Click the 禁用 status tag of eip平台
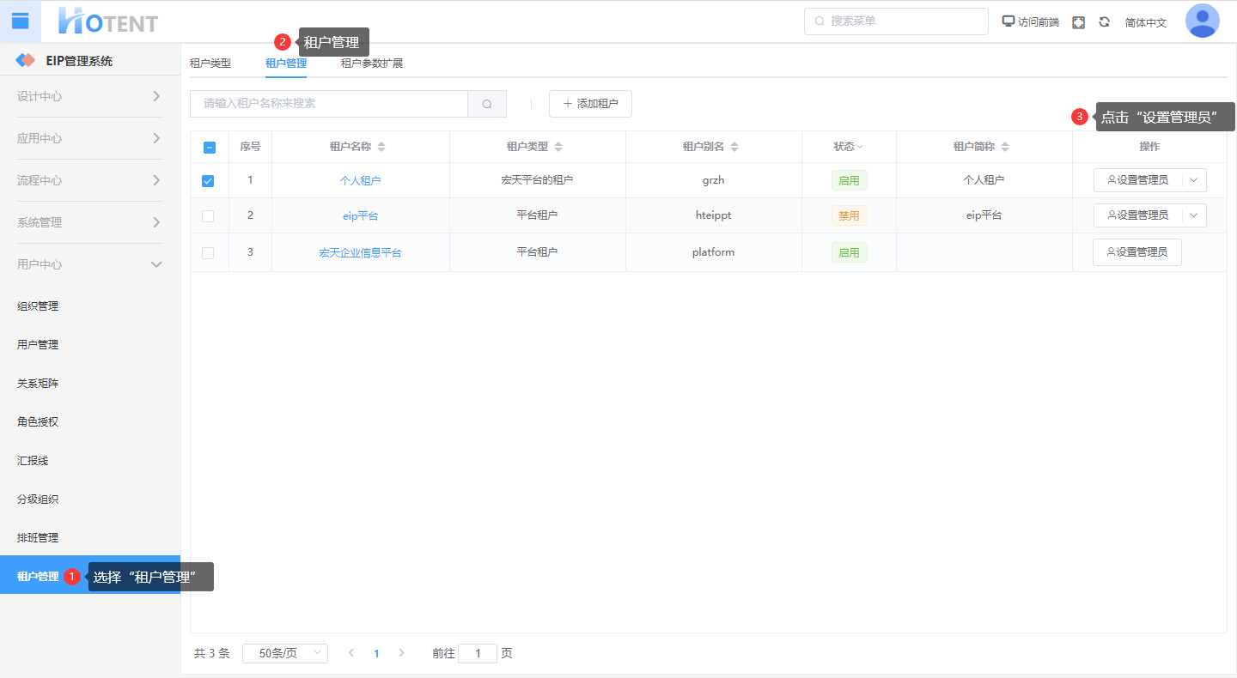Screen dimensions: 1237x678 (849, 215)
